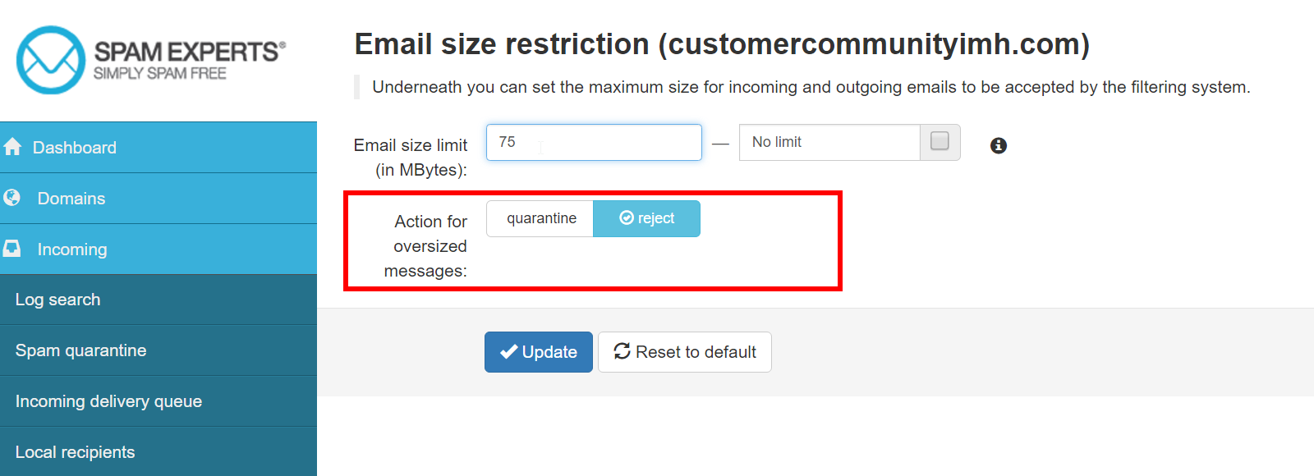
Task: Click the Spam Experts envelope logo
Action: coord(51,60)
